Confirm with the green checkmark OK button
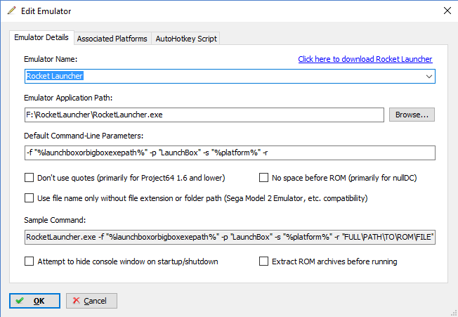 pos(35,301)
